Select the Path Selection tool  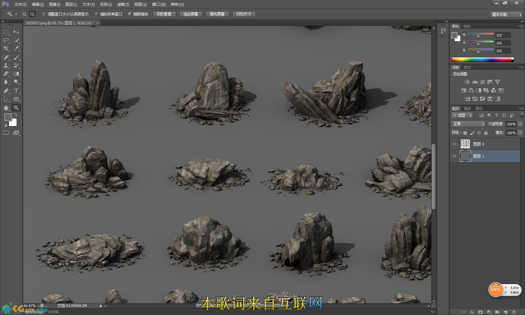(6, 99)
